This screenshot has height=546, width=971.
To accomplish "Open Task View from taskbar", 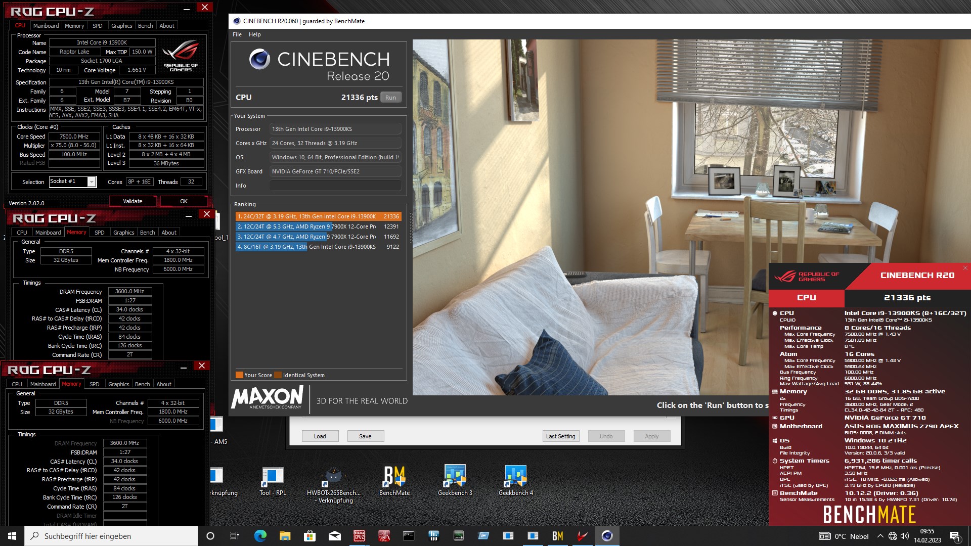I will pos(235,536).
